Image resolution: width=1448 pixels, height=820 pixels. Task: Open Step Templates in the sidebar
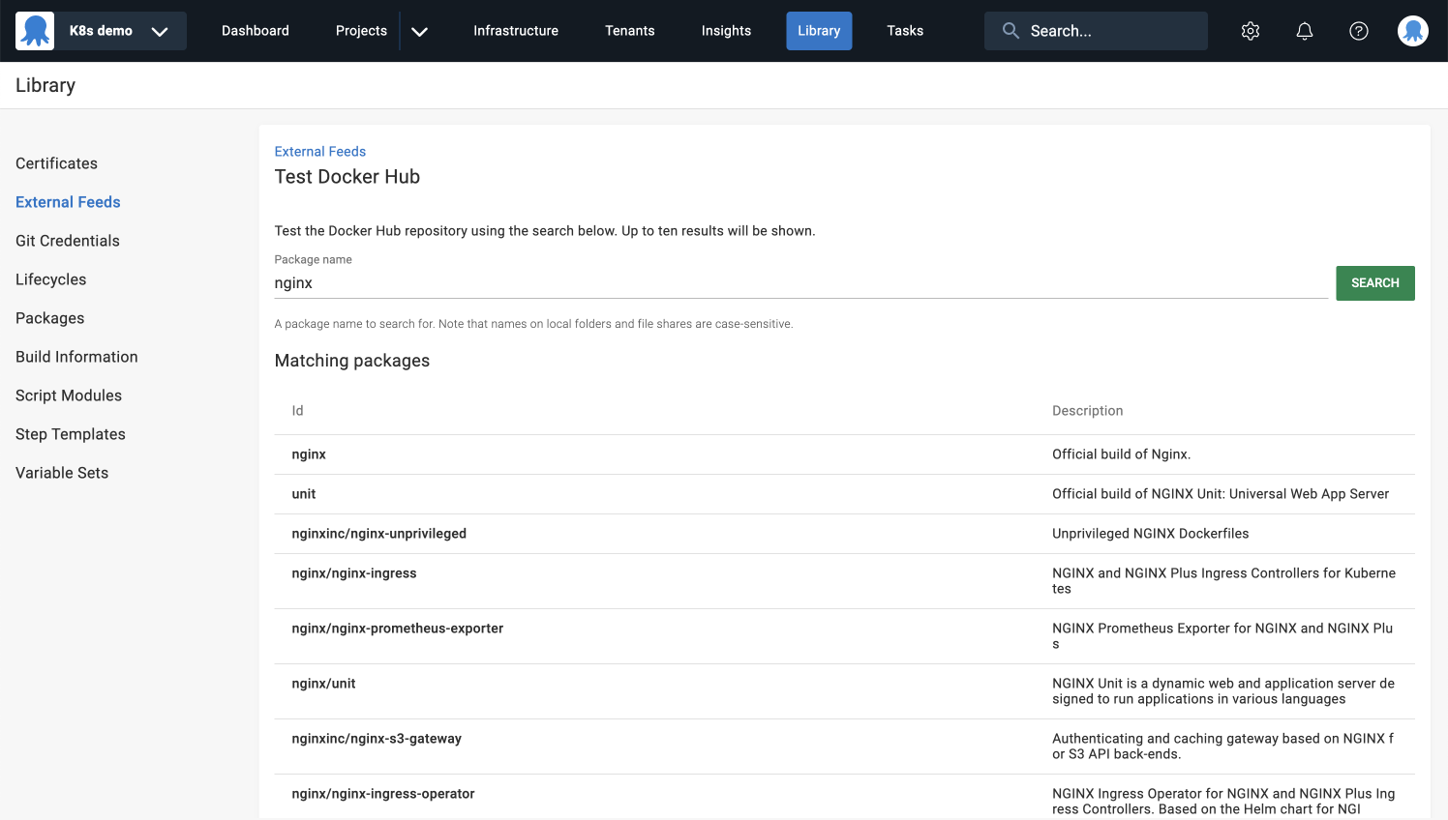pos(70,433)
